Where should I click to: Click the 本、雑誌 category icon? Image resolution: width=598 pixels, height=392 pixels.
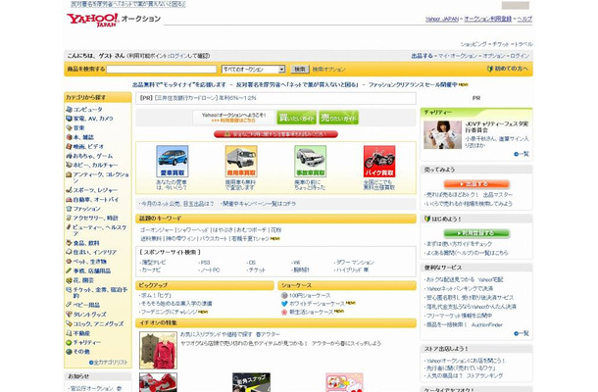coord(69,137)
